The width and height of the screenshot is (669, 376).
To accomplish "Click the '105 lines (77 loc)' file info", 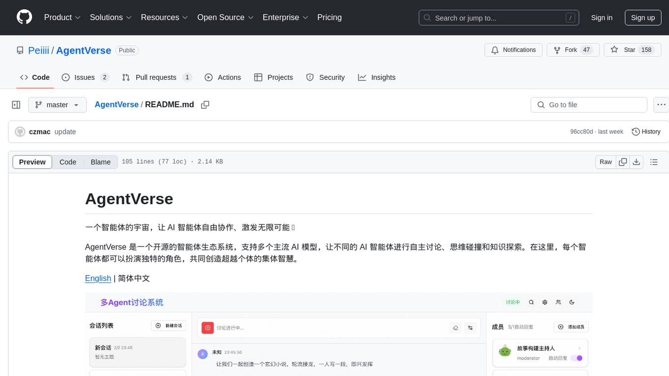I will [x=154, y=162].
